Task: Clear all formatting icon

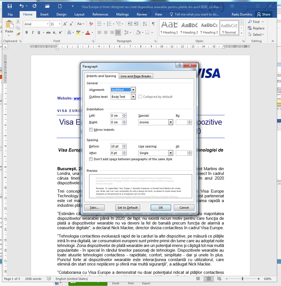Action: tap(91, 24)
